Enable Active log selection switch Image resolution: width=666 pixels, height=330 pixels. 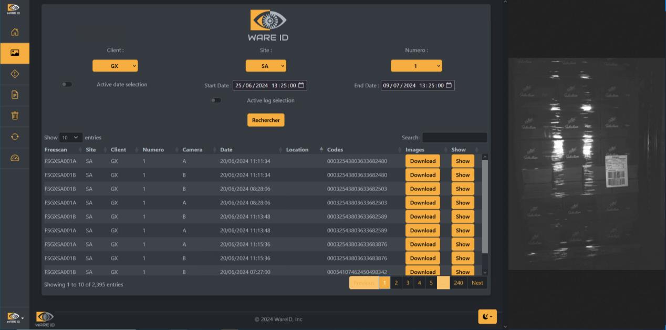point(216,100)
